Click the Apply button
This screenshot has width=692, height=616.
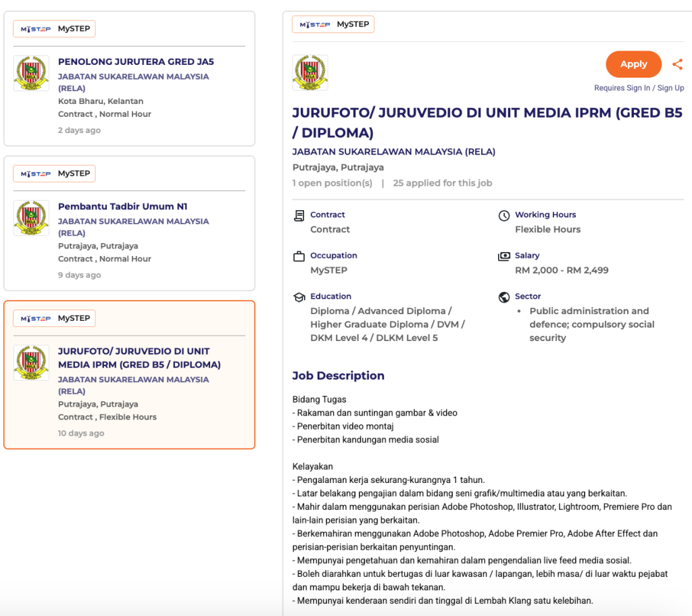click(x=633, y=64)
